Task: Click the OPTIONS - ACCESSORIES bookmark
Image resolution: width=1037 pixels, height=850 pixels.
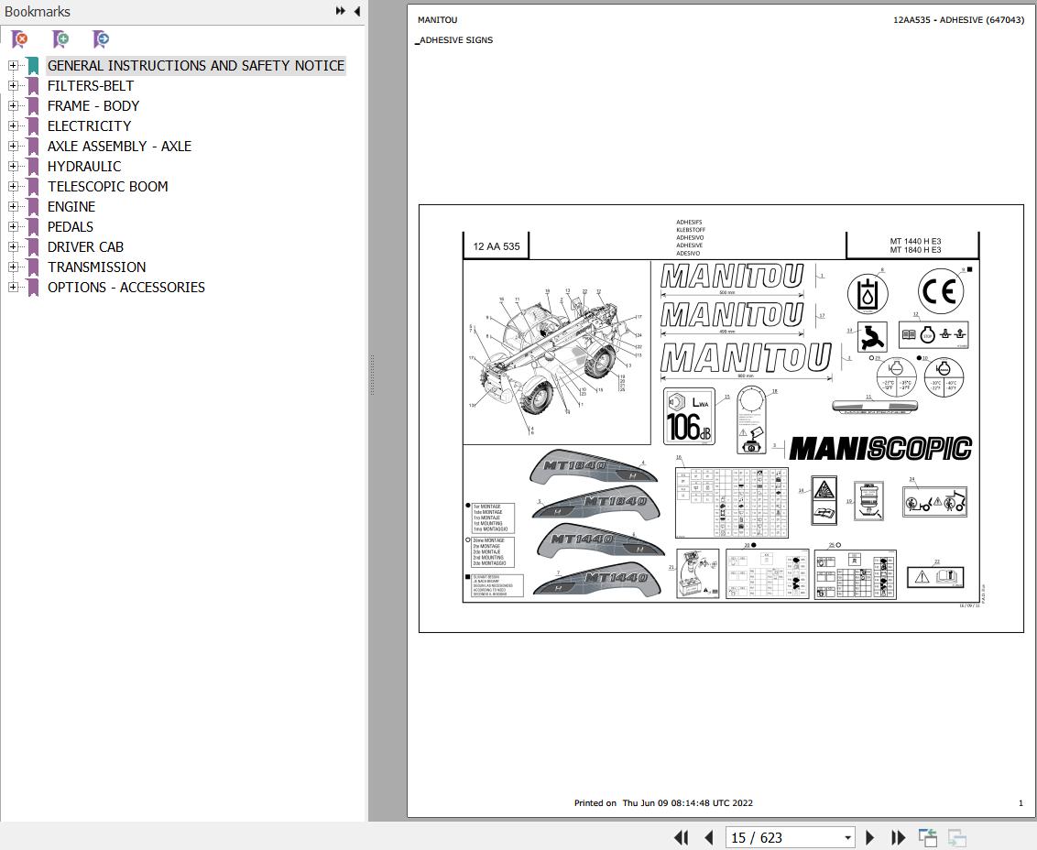Action: (x=126, y=287)
